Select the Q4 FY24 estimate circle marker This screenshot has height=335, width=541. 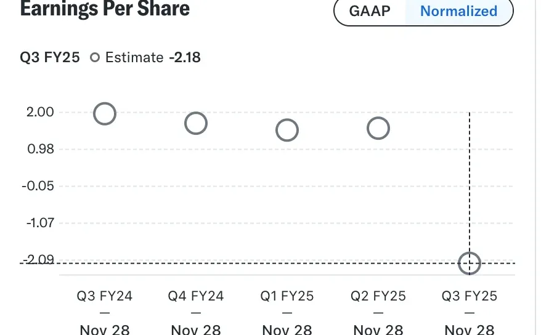click(195, 123)
